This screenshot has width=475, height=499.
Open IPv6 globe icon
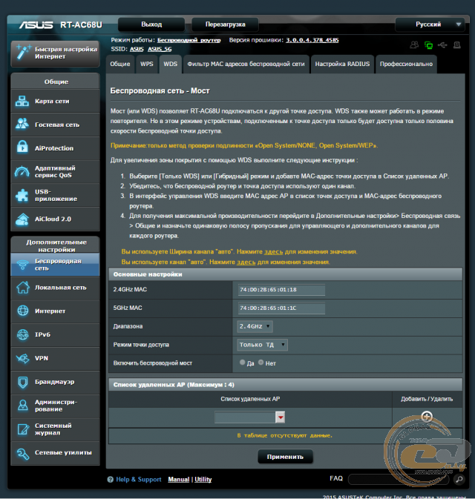tap(22, 334)
